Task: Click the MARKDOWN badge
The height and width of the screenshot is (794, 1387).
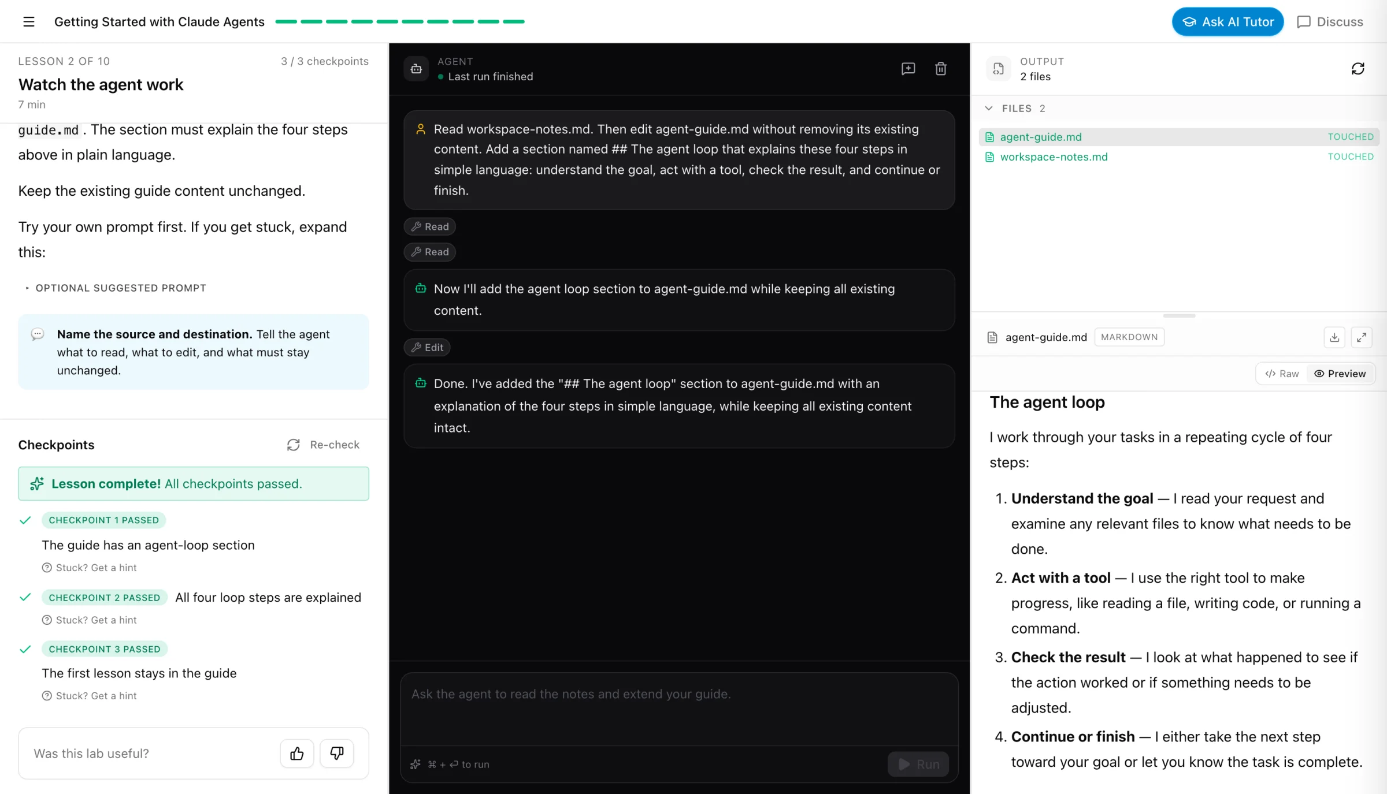Action: [1129, 337]
